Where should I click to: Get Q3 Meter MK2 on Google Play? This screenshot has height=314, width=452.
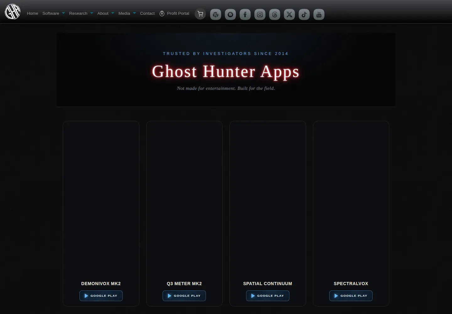[x=184, y=296]
